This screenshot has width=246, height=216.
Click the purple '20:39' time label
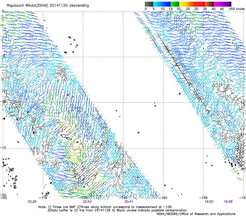tap(32, 202)
